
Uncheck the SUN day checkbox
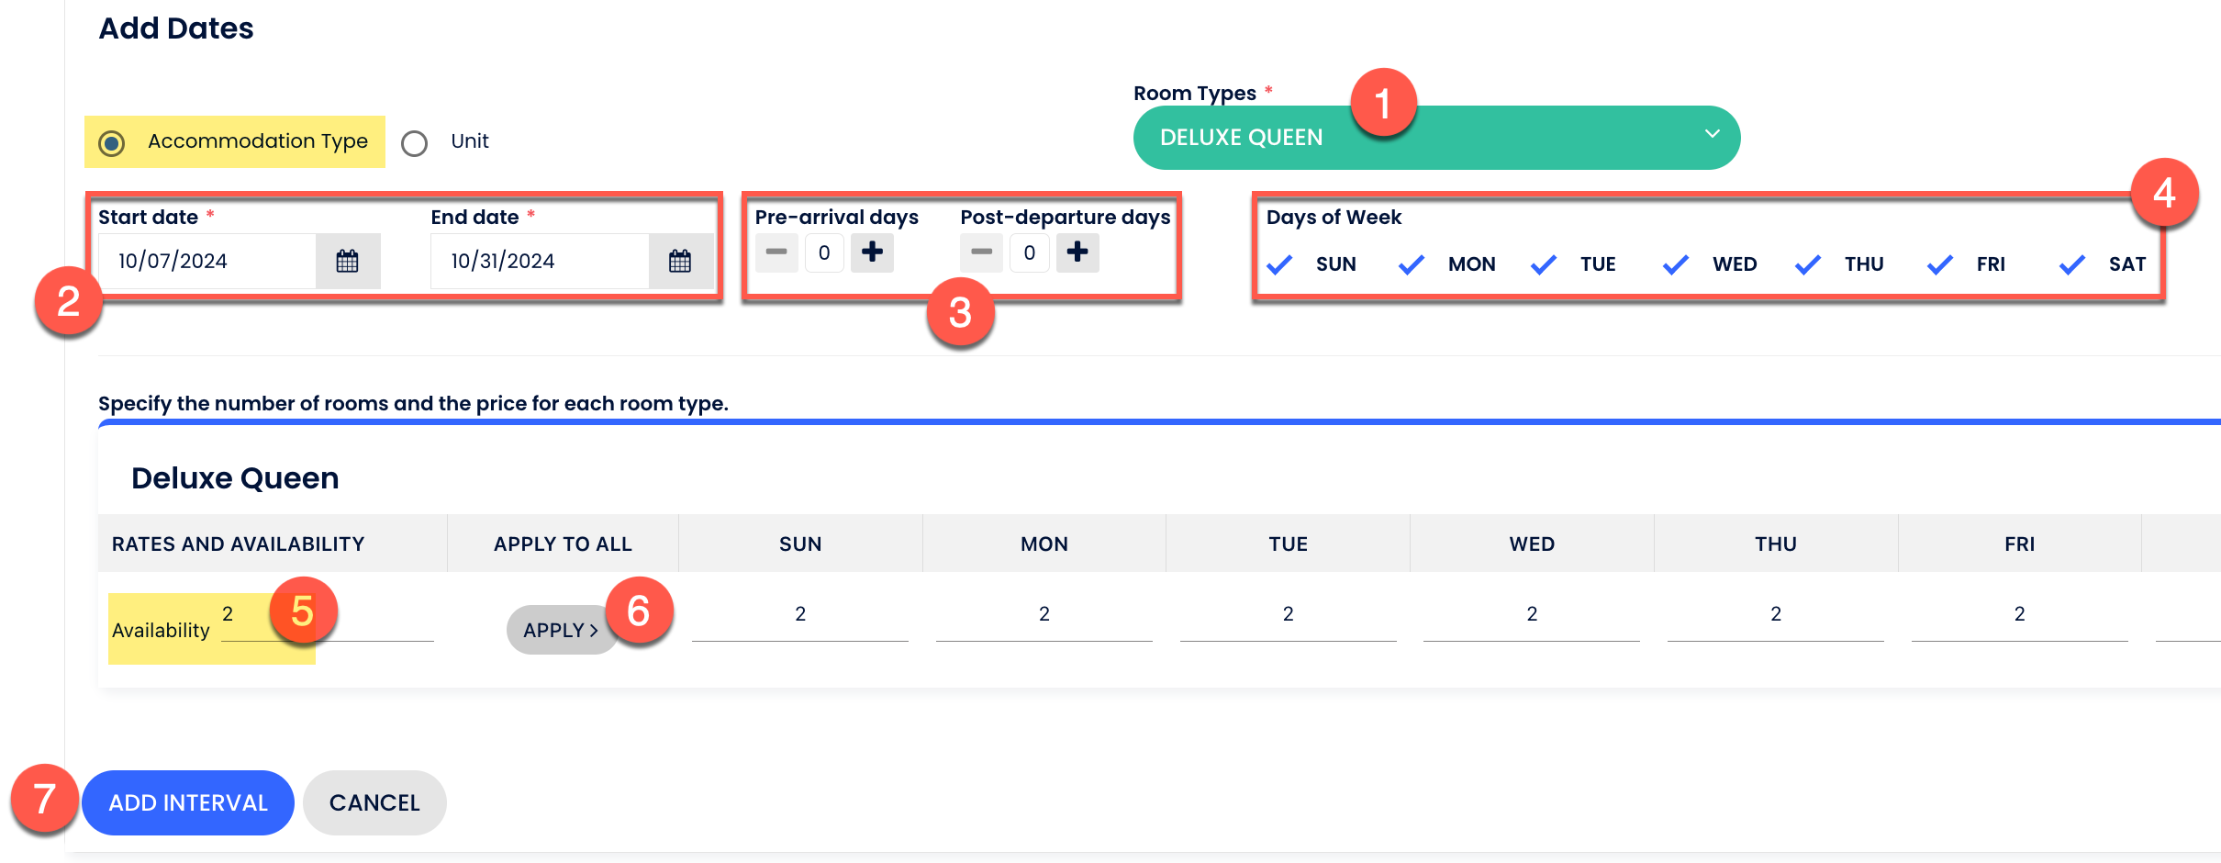pyautogui.click(x=1280, y=264)
